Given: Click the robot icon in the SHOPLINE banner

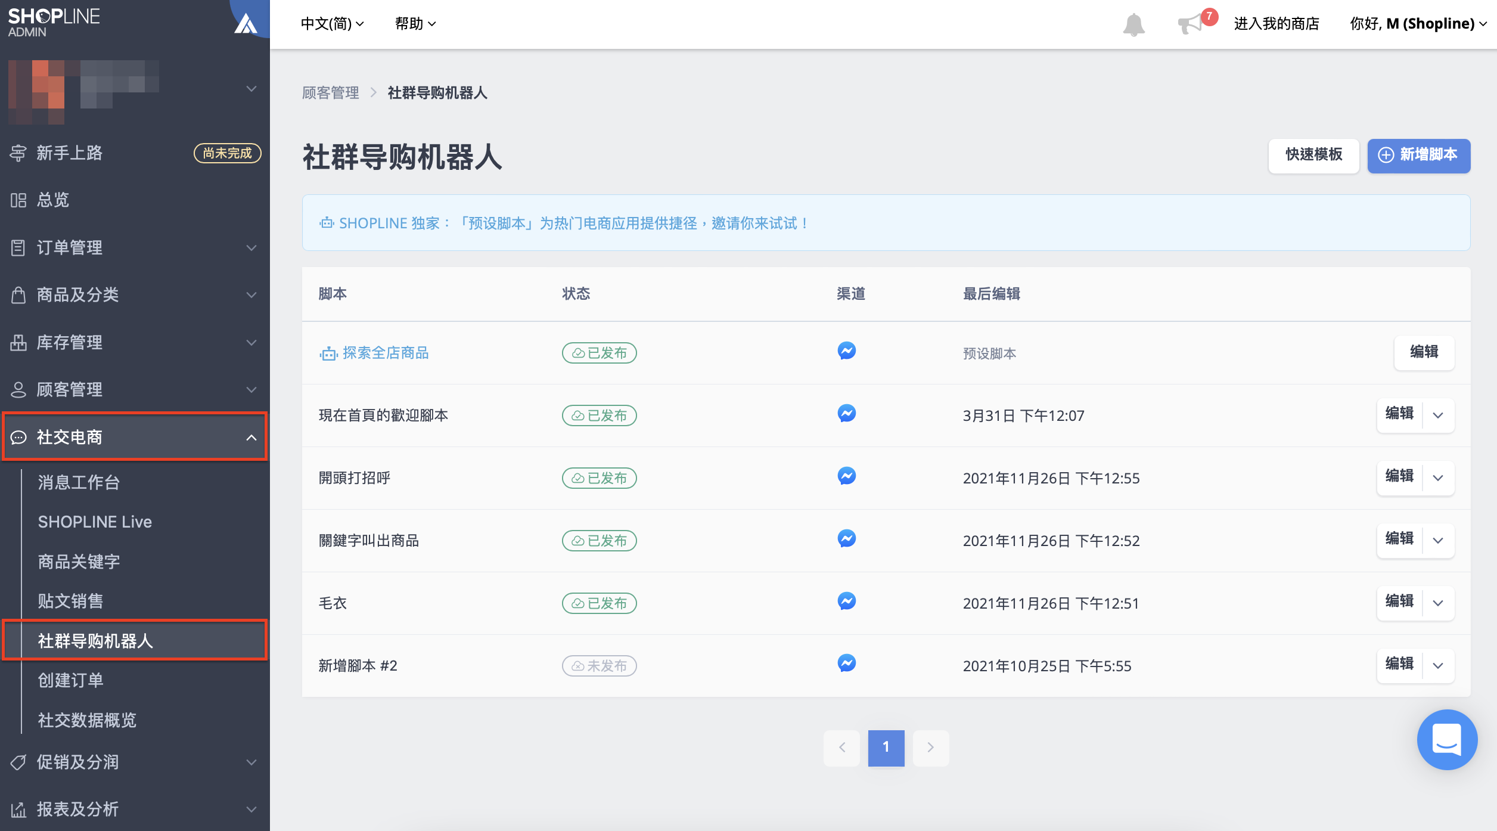Looking at the screenshot, I should pos(327,223).
